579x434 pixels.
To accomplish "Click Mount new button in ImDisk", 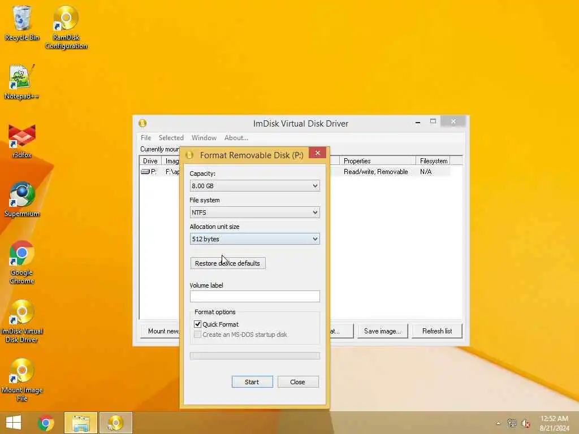I will [161, 331].
